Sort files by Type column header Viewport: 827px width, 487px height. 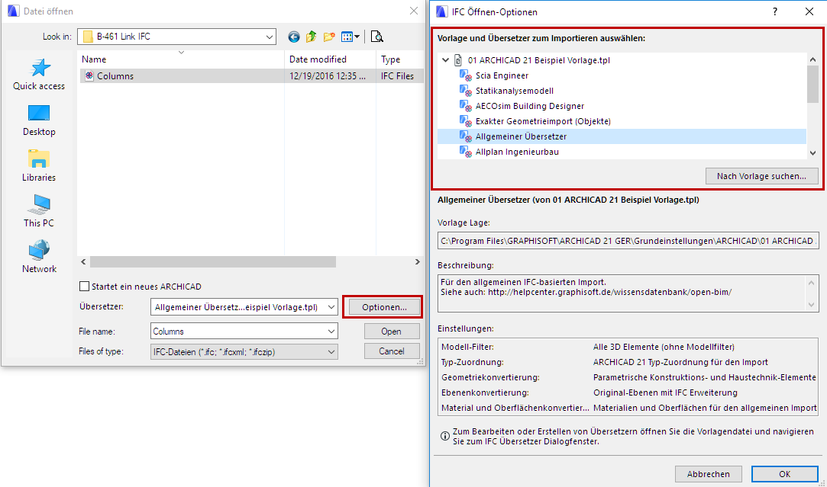[x=400, y=59]
